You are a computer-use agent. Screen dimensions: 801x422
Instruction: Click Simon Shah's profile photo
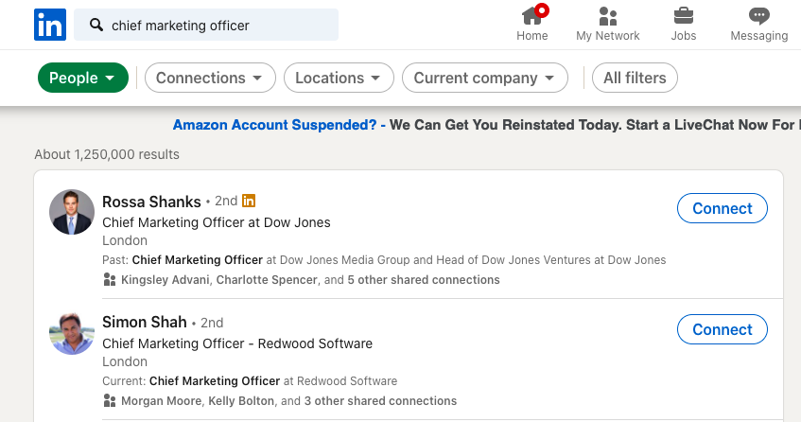tap(72, 333)
